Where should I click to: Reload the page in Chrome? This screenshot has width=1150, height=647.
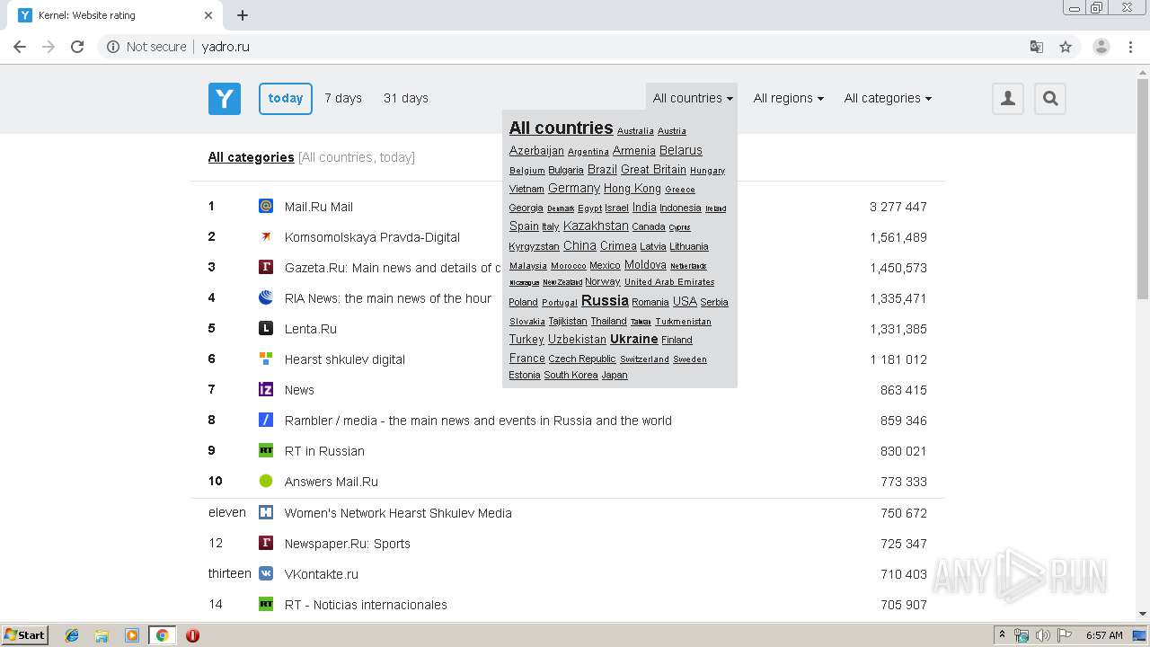click(x=77, y=47)
